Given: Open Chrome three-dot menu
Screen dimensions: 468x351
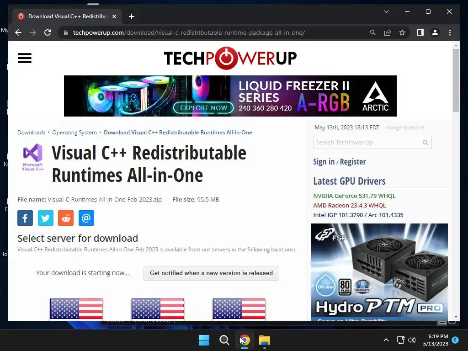Looking at the screenshot, I should 450,32.
